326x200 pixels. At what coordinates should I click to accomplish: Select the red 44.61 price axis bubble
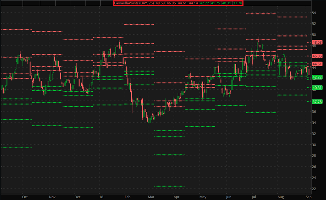pyautogui.click(x=317, y=64)
